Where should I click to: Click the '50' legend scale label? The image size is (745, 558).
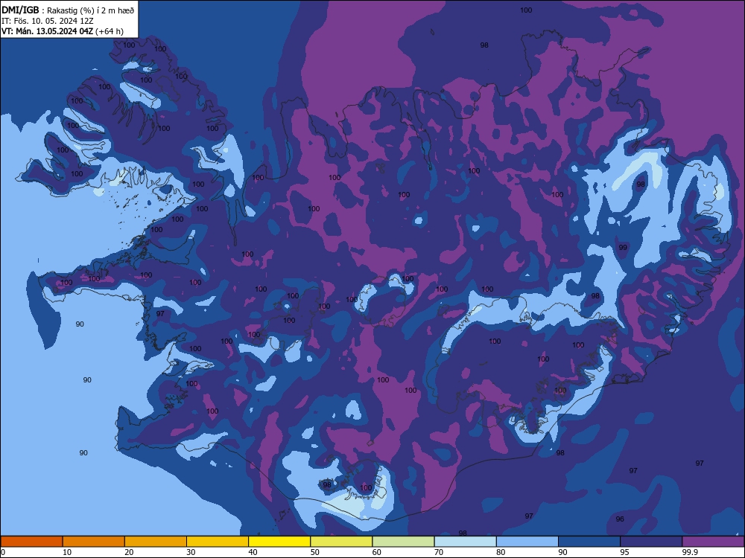click(x=314, y=552)
